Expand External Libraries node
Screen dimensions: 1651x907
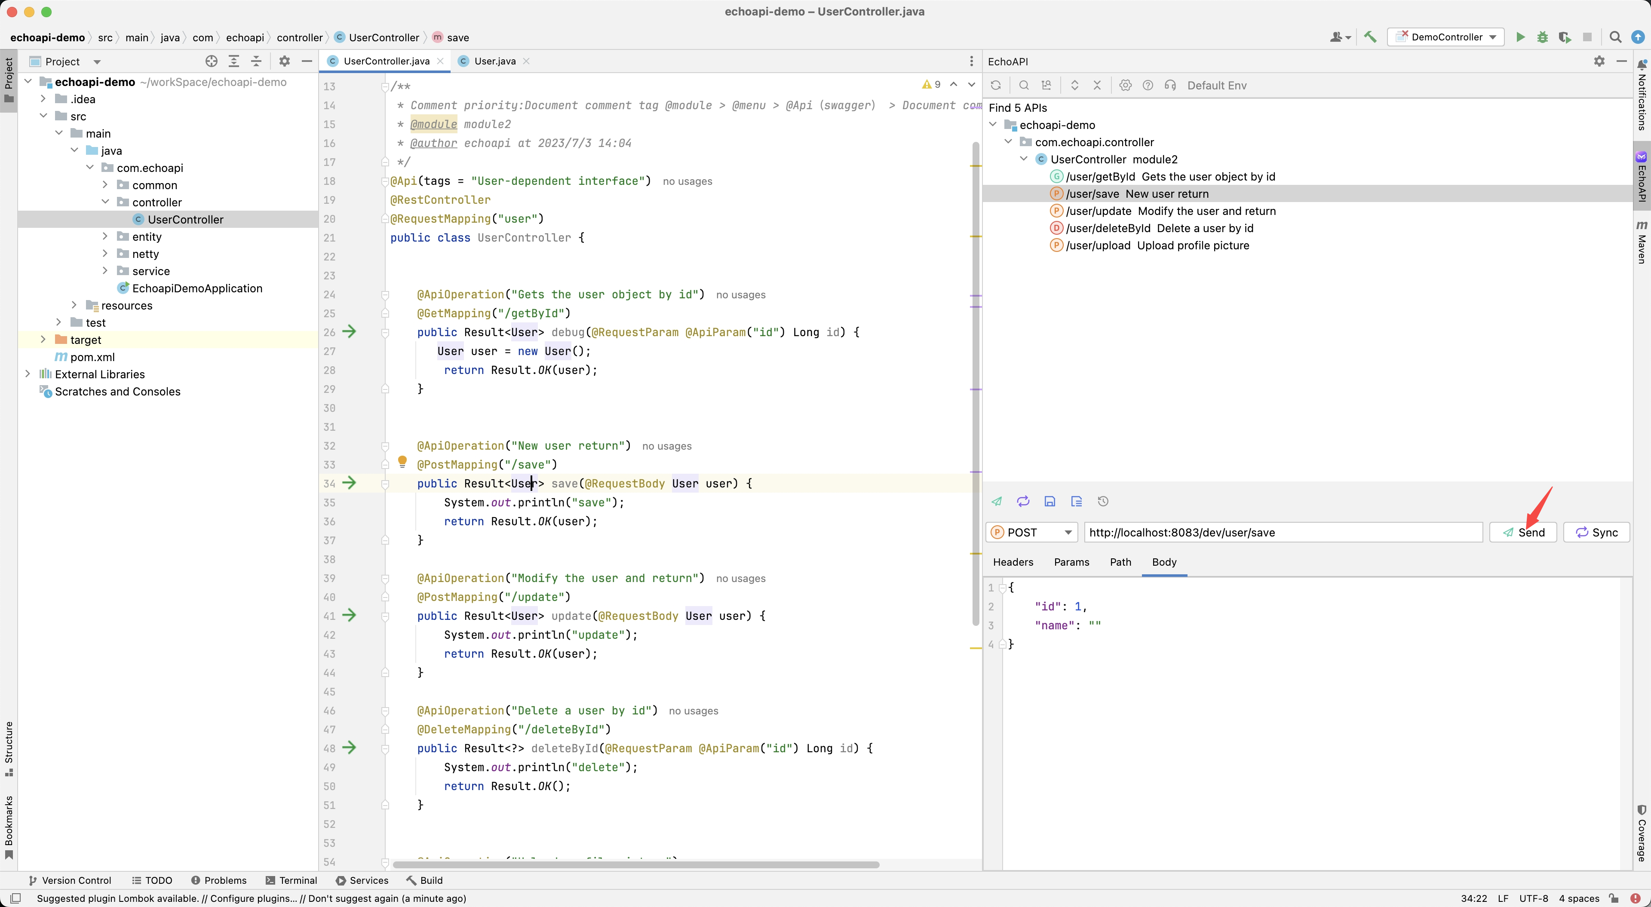(28, 373)
